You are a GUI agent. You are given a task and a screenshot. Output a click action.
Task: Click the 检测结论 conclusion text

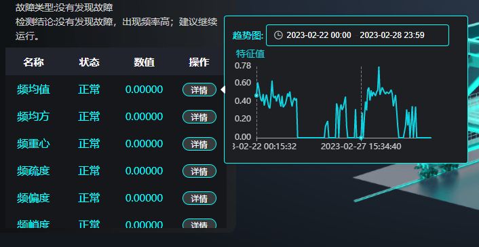tap(117, 29)
